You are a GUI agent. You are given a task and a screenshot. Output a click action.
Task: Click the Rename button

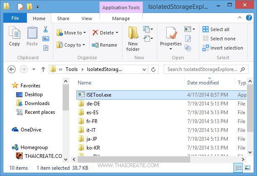105,45
